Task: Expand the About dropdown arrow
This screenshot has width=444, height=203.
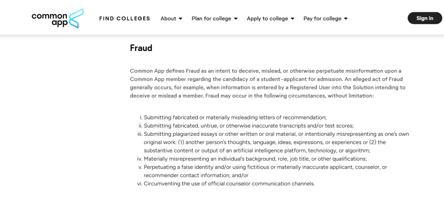Action: 180,18
